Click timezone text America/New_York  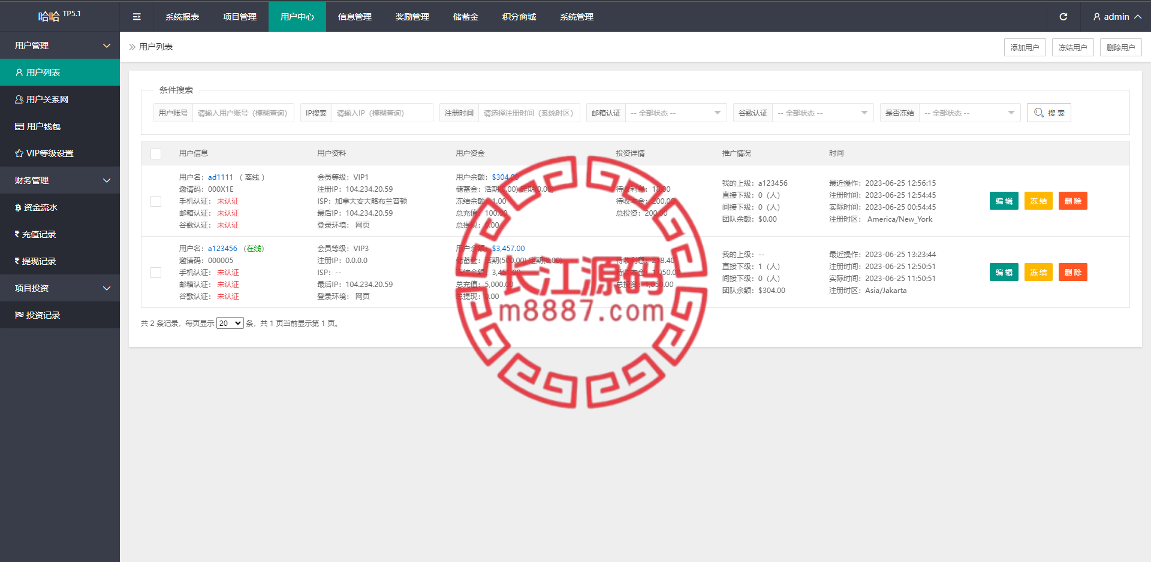[x=900, y=219]
